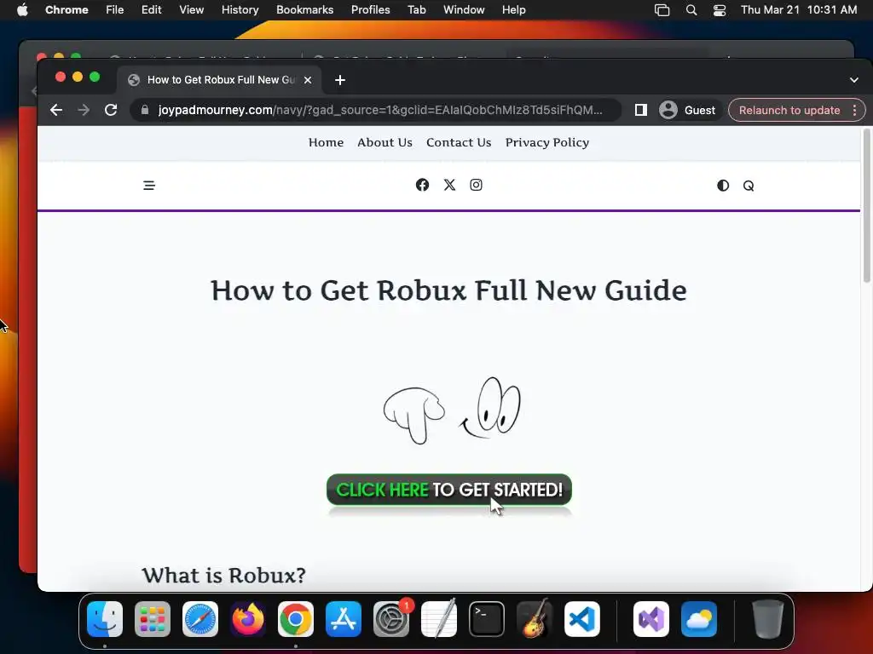Go back with the browser back arrow
This screenshot has width=873, height=654.
[x=56, y=110]
